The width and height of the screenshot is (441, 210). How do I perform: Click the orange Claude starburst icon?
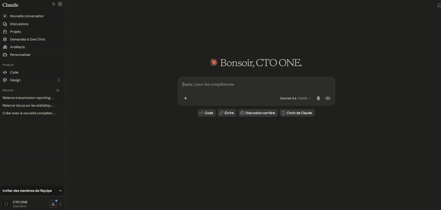click(x=214, y=62)
